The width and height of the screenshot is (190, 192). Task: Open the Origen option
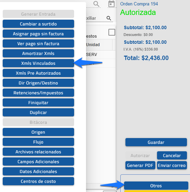click(x=38, y=132)
